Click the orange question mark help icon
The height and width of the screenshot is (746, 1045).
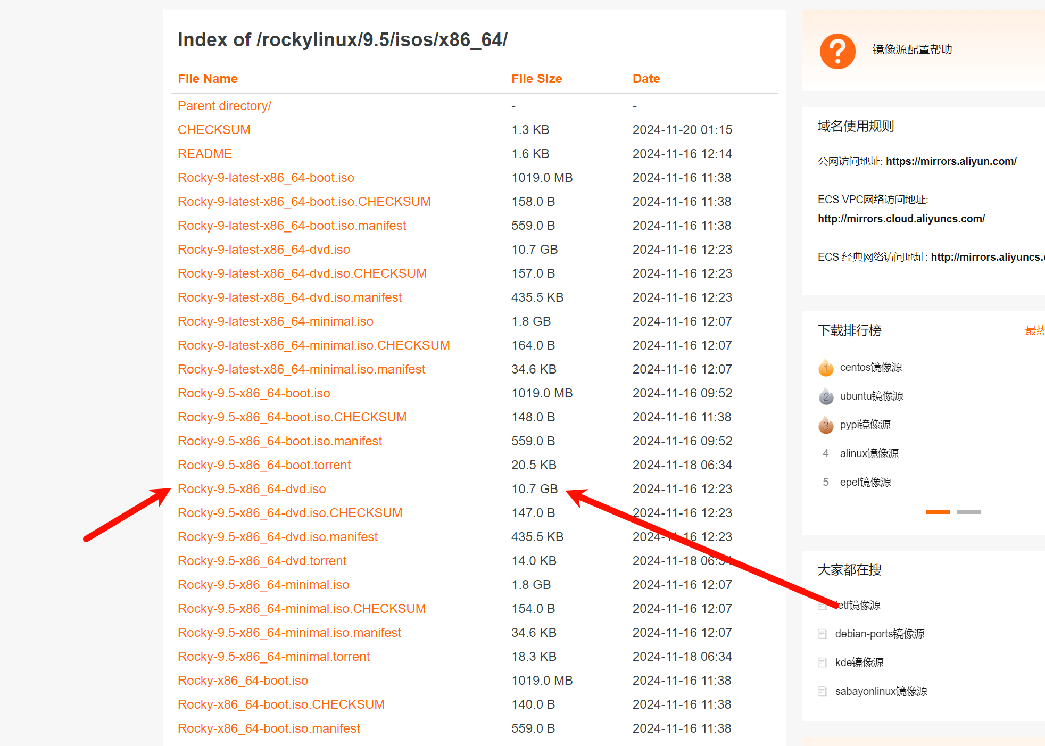point(837,52)
